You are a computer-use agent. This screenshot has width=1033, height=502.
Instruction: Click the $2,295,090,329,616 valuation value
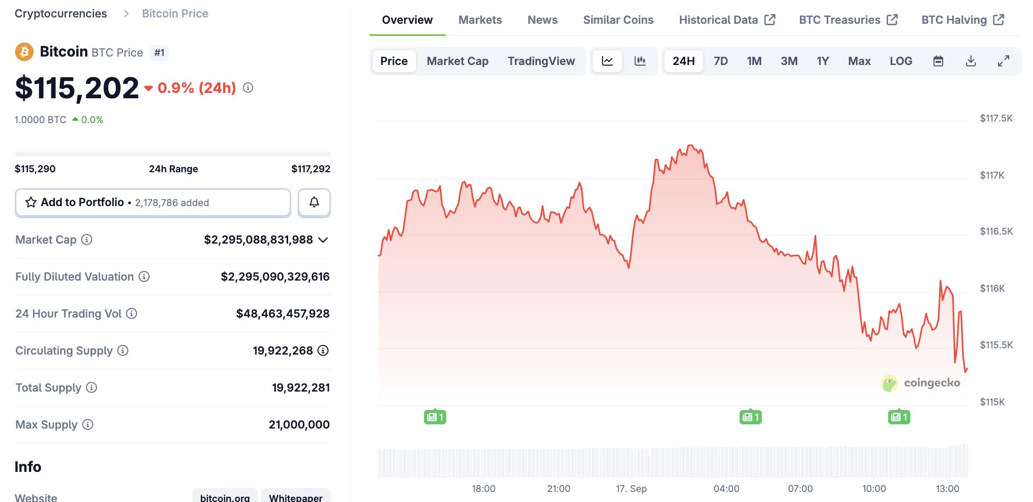(275, 277)
